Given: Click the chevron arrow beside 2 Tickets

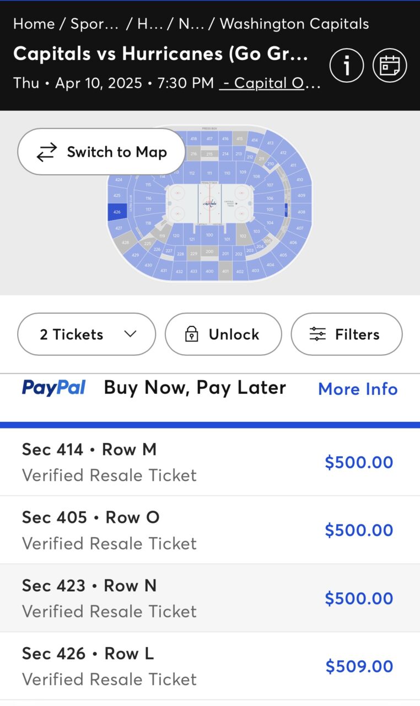Looking at the screenshot, I should 130,334.
